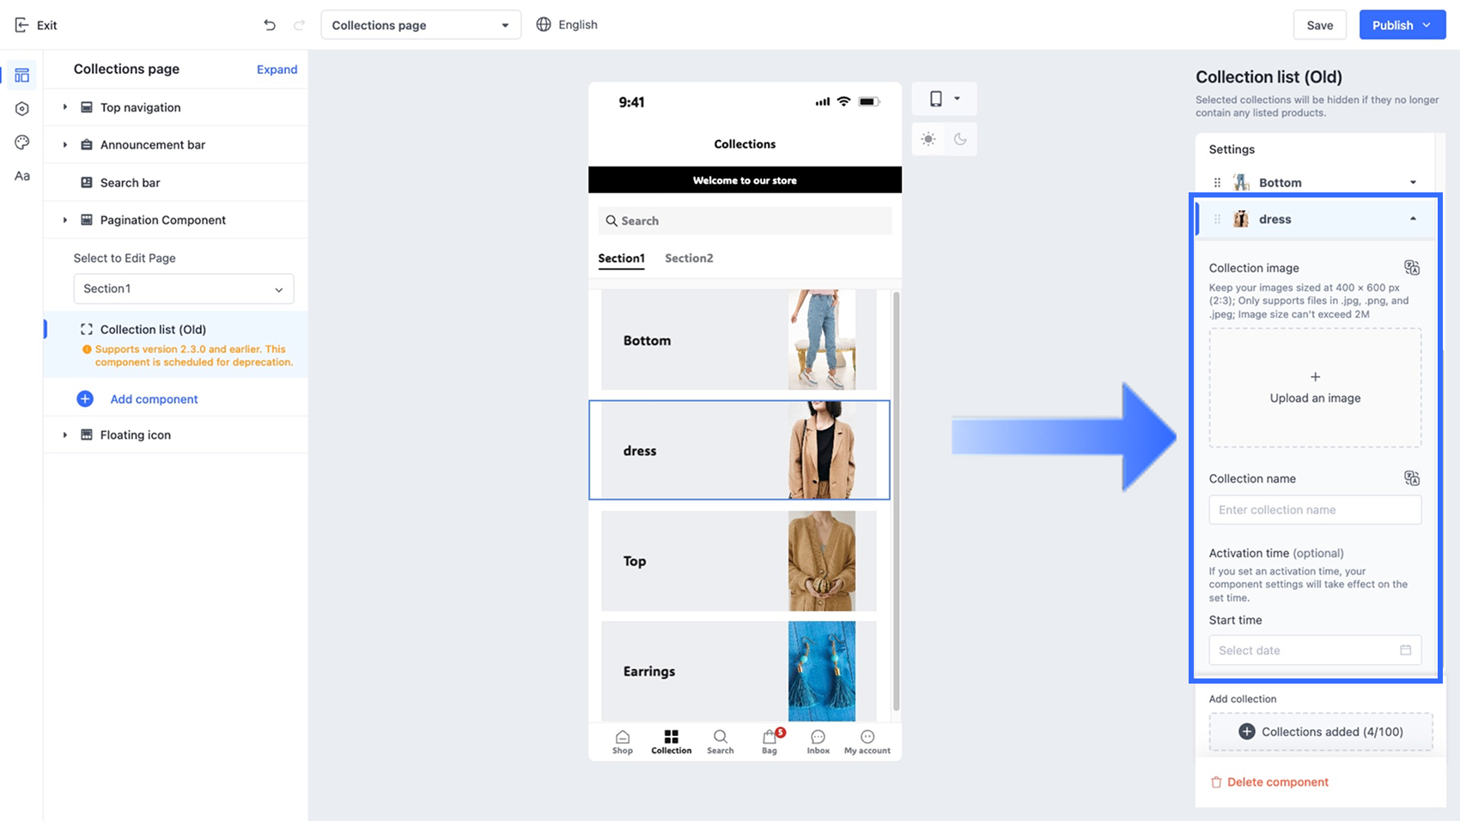
Task: Click the preview vertical scrollbar
Action: 897,502
